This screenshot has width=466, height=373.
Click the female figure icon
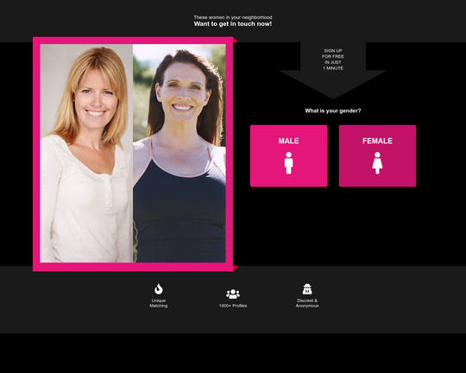(377, 163)
